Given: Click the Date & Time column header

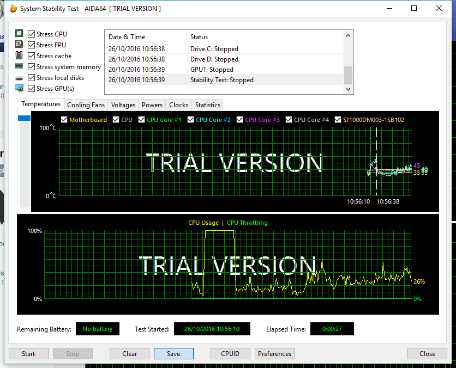Looking at the screenshot, I should 146,37.
